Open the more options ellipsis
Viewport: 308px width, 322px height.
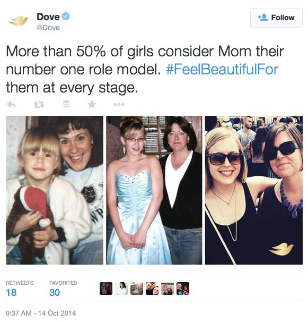point(119,105)
